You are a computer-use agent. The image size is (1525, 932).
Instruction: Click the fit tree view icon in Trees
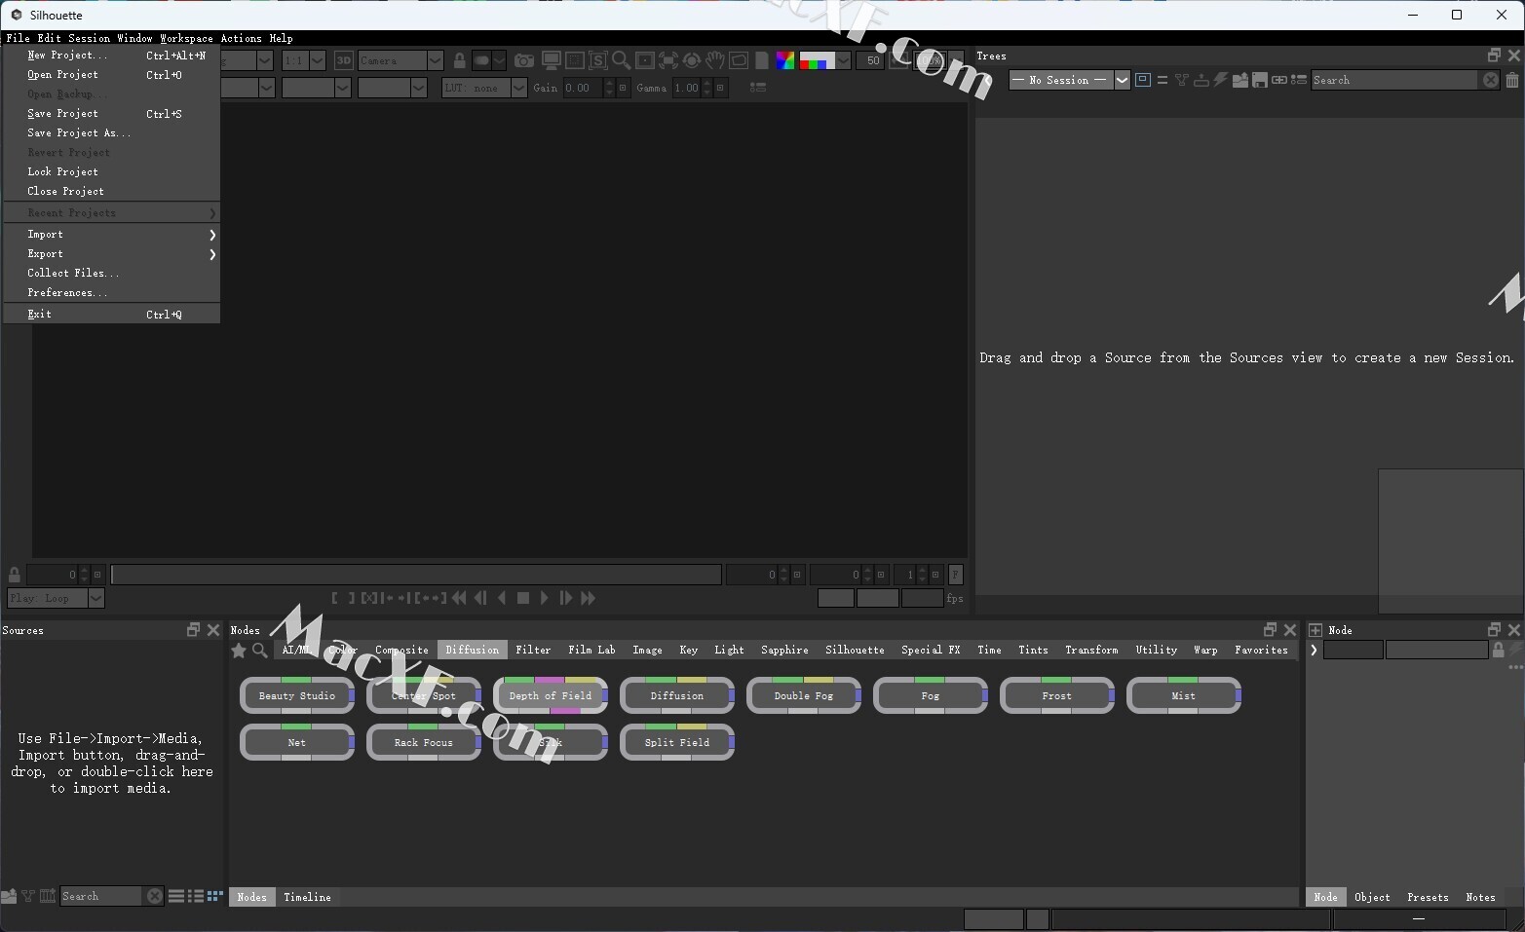1143,80
